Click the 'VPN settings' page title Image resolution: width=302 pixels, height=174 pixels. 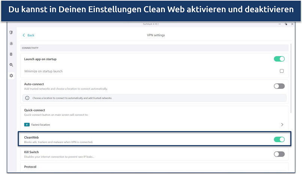pyautogui.click(x=156, y=35)
